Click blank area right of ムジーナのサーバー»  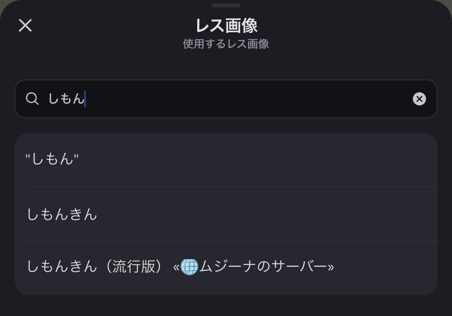pos(384,267)
